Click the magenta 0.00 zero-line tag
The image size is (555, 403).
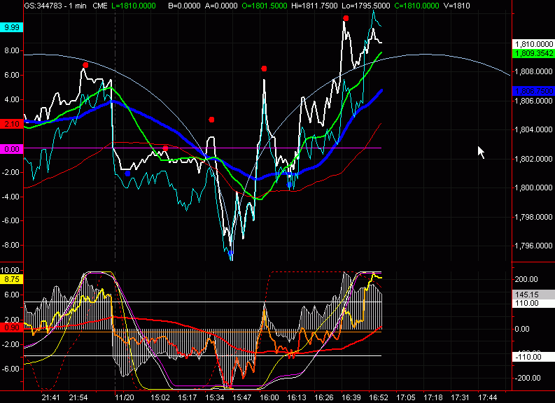pyautogui.click(x=12, y=149)
